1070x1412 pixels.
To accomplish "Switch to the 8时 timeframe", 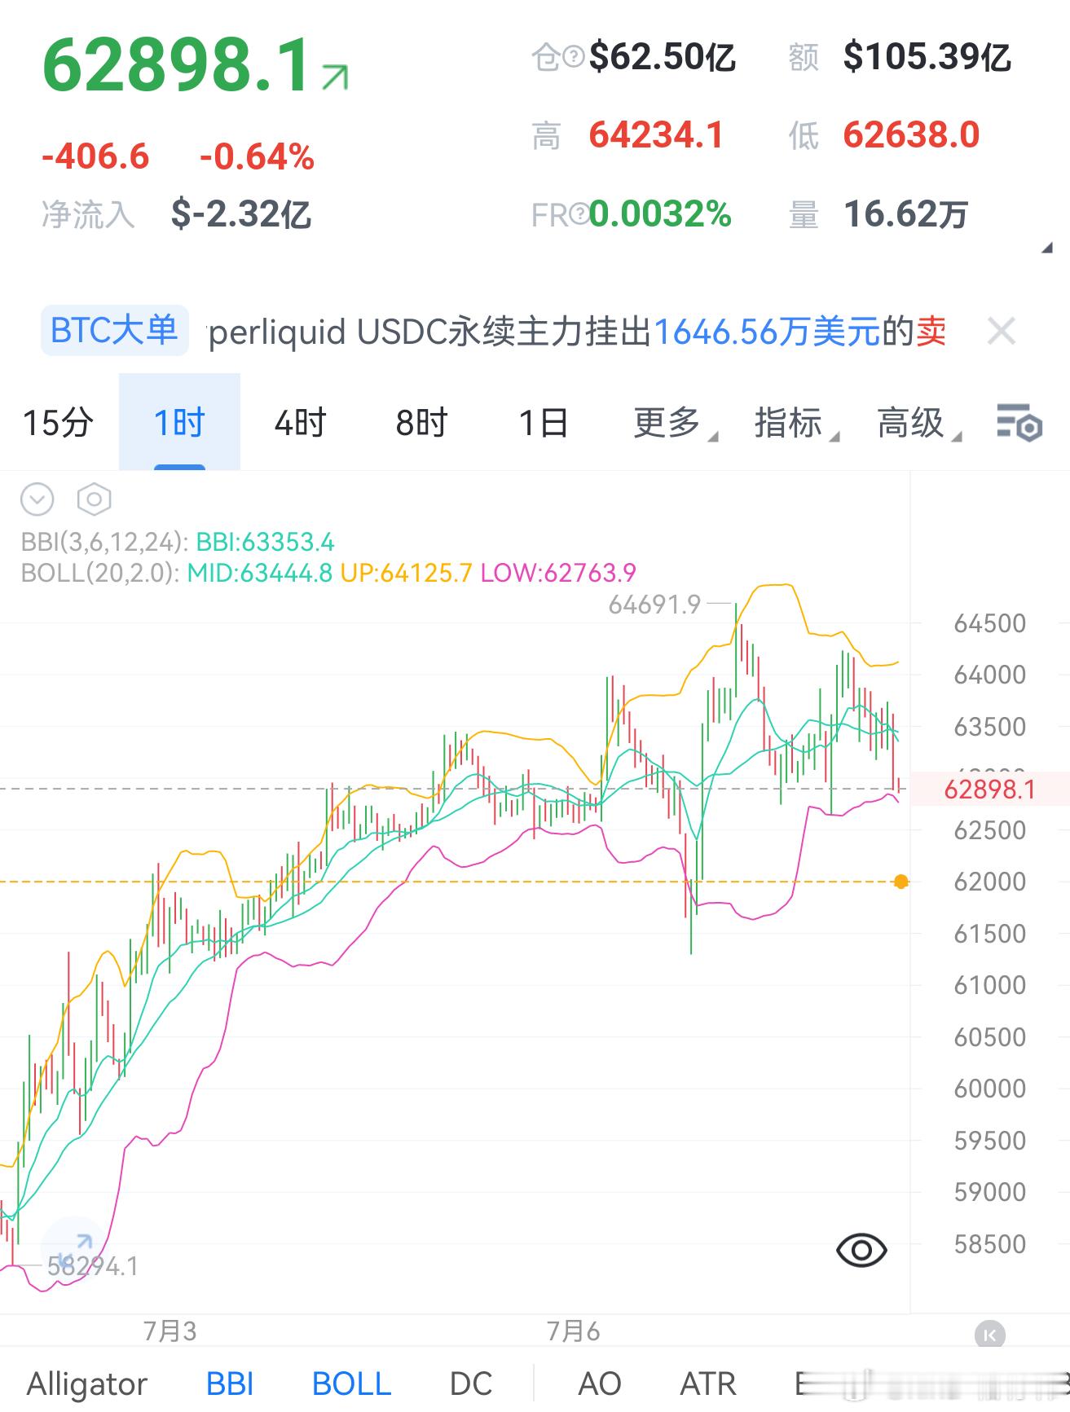I will [422, 423].
